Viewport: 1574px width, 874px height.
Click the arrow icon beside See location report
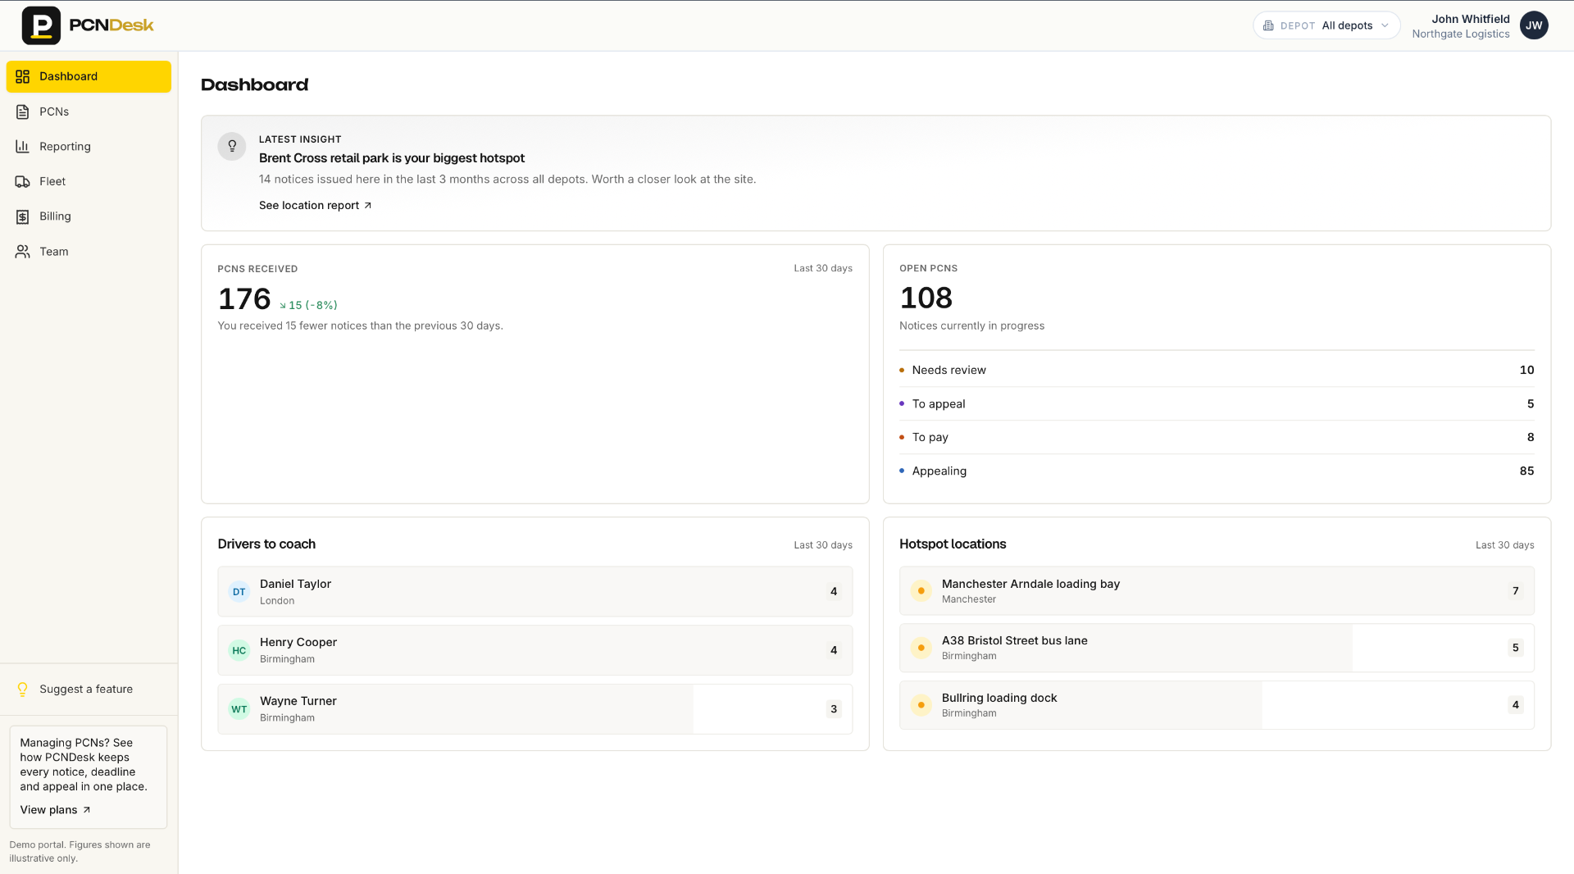368,206
